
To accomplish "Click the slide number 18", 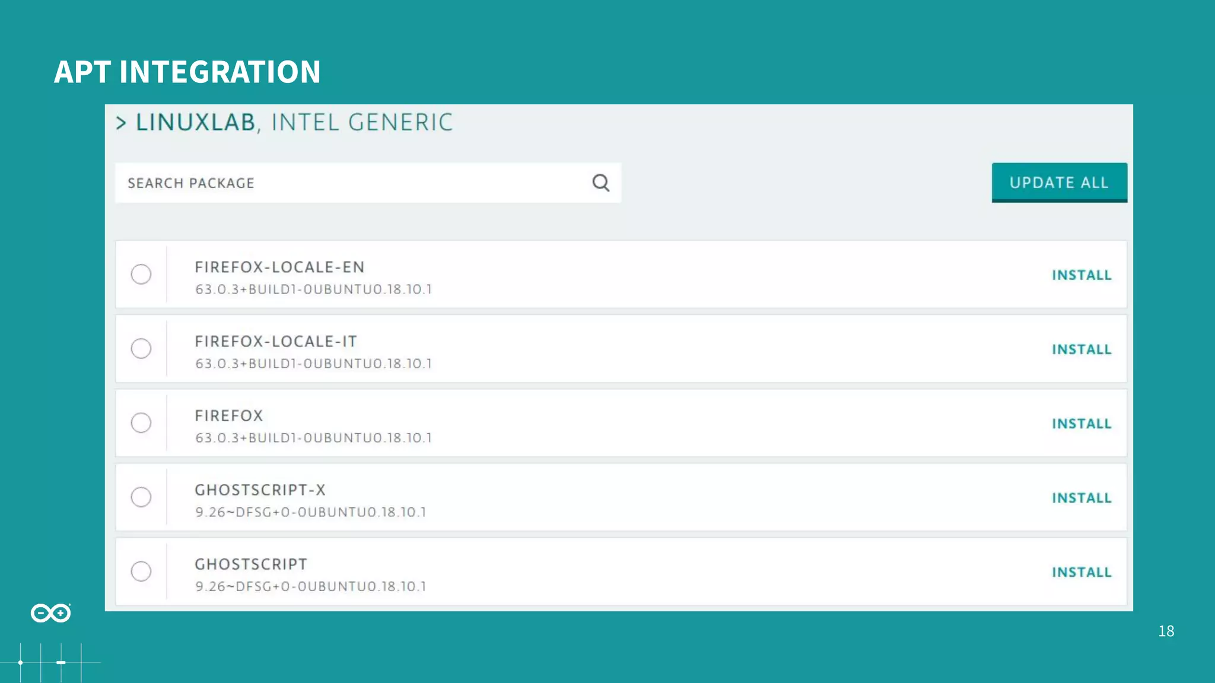I will (1166, 631).
